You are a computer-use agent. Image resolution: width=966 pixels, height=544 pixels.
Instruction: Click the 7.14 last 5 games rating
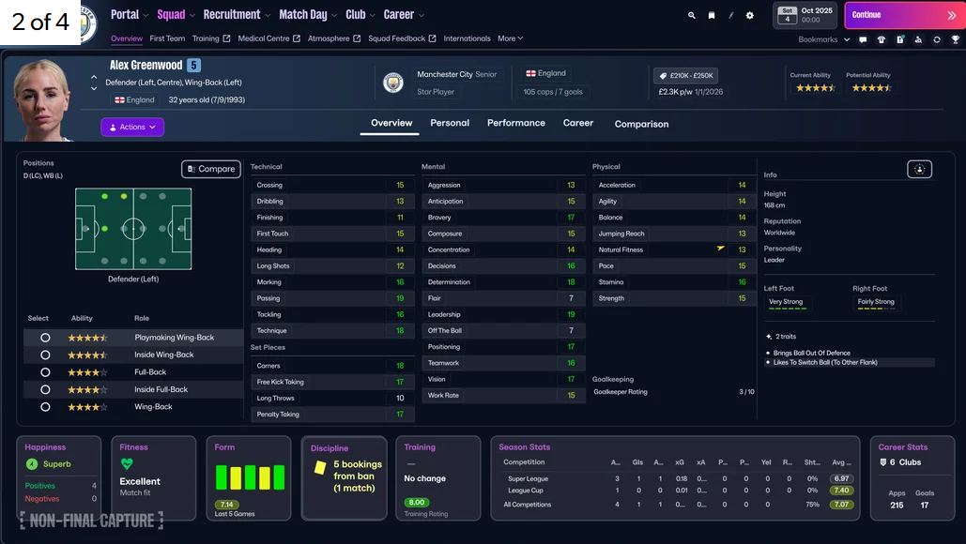tap(227, 504)
